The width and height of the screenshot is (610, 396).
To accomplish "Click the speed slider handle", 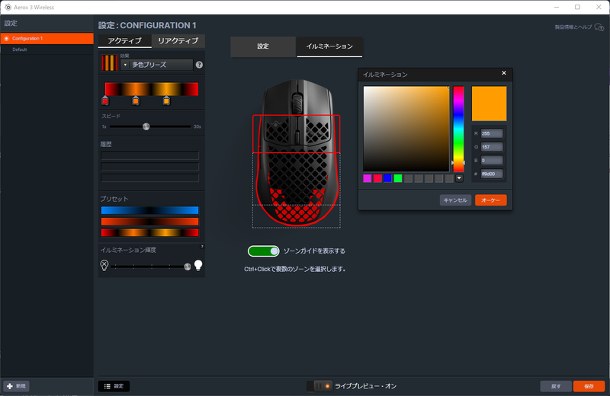I will [146, 126].
